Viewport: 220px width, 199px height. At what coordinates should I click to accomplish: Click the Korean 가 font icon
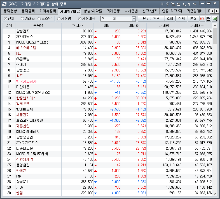coord(189,4)
